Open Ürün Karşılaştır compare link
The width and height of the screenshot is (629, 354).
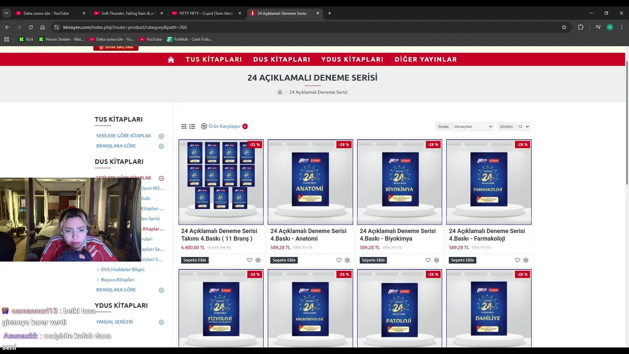[x=224, y=126]
